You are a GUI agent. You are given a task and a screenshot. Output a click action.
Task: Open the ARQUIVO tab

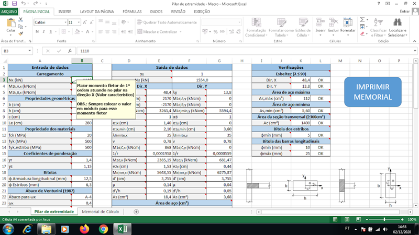click(x=9, y=11)
